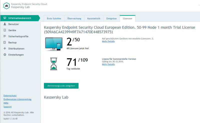The image size is (200, 123).
Task: Click the Backup sidebar icon
Action: click(4, 42)
